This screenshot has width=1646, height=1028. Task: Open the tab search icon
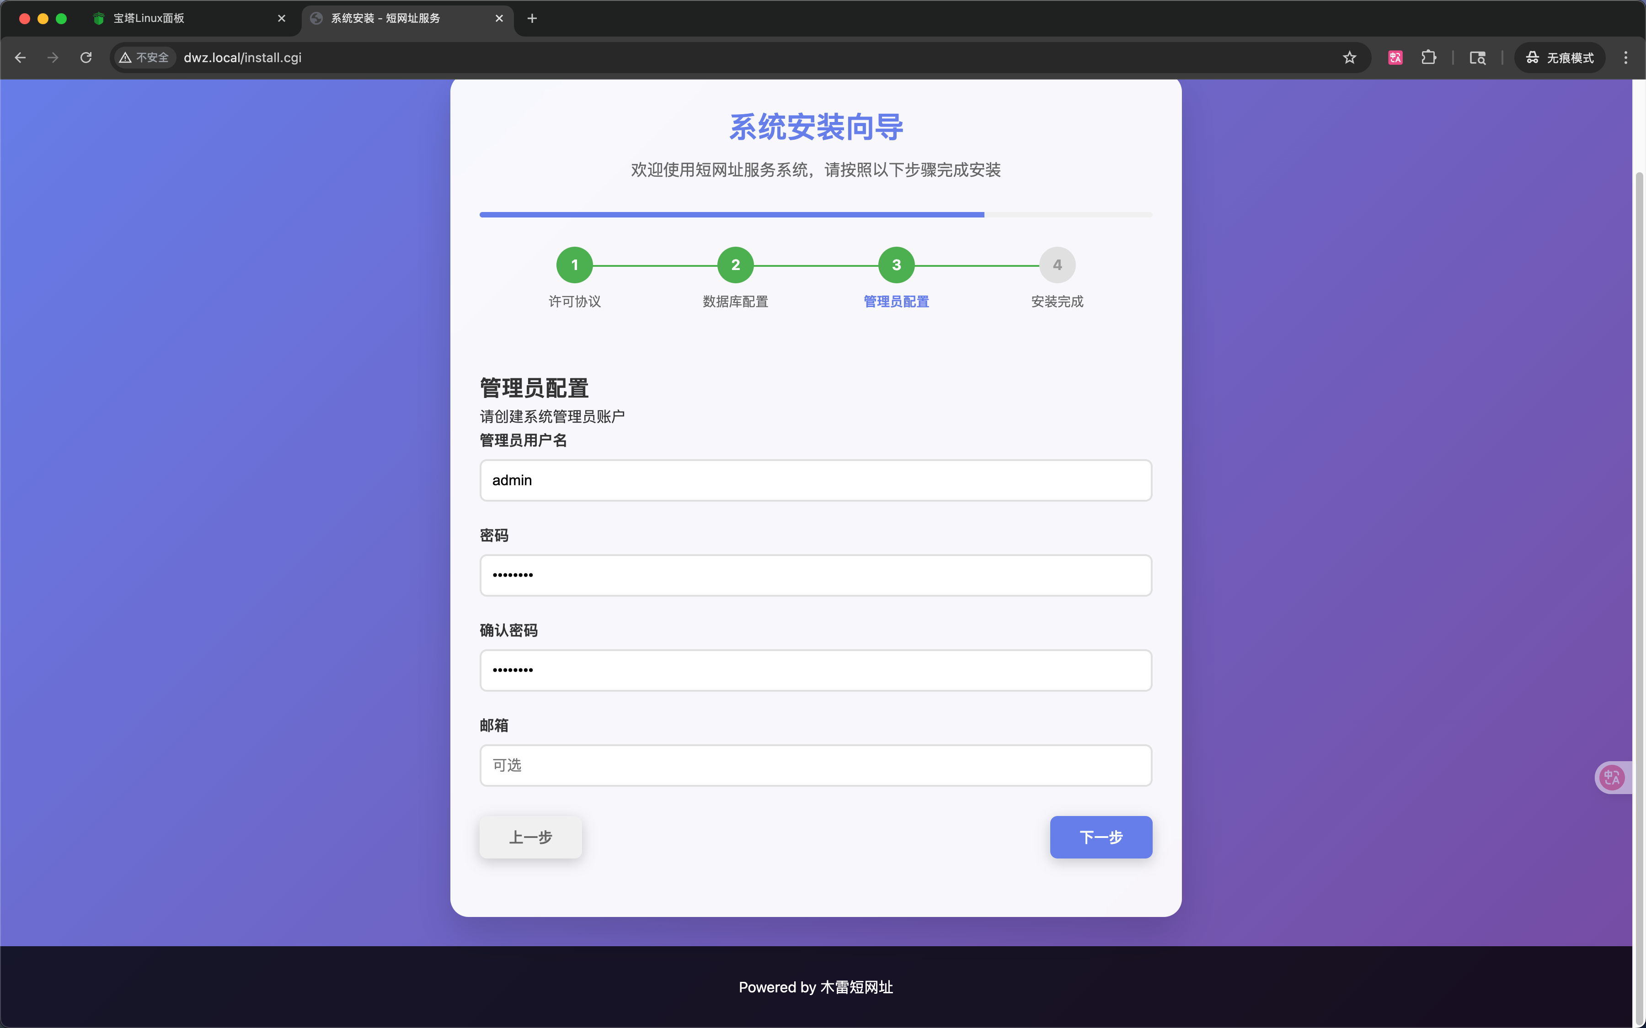coord(1477,58)
